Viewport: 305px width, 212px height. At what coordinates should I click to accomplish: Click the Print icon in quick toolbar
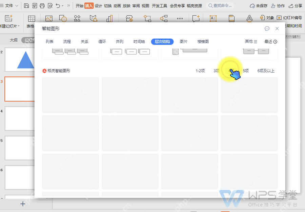(x=42, y=6)
